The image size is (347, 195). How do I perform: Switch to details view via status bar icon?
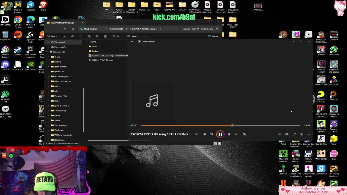(215, 144)
